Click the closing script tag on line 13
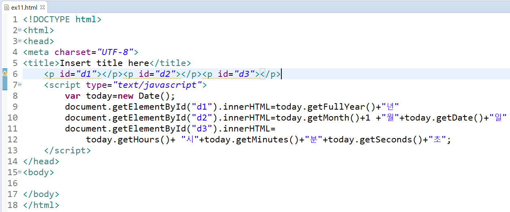Viewport: 510px width, 212px height. (67, 150)
